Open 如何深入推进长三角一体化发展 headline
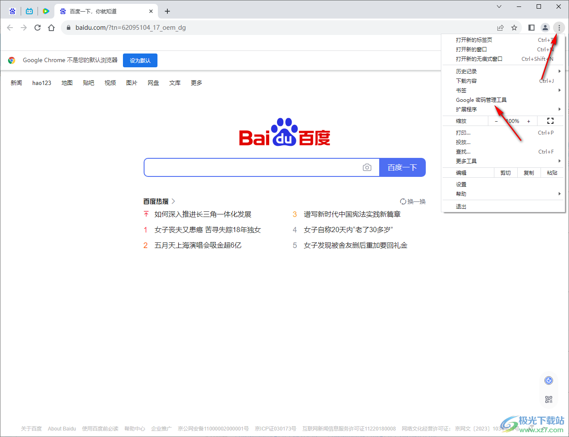 coord(203,214)
